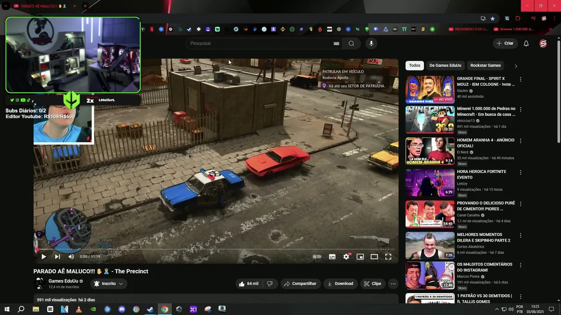561x315 pixels.
Task: Open the Games EduUu channel name link
Action: coord(63,281)
